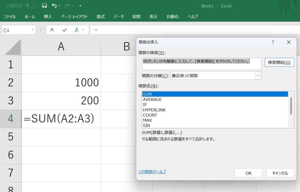Click the formula bar cancel X icon

(x=52, y=30)
